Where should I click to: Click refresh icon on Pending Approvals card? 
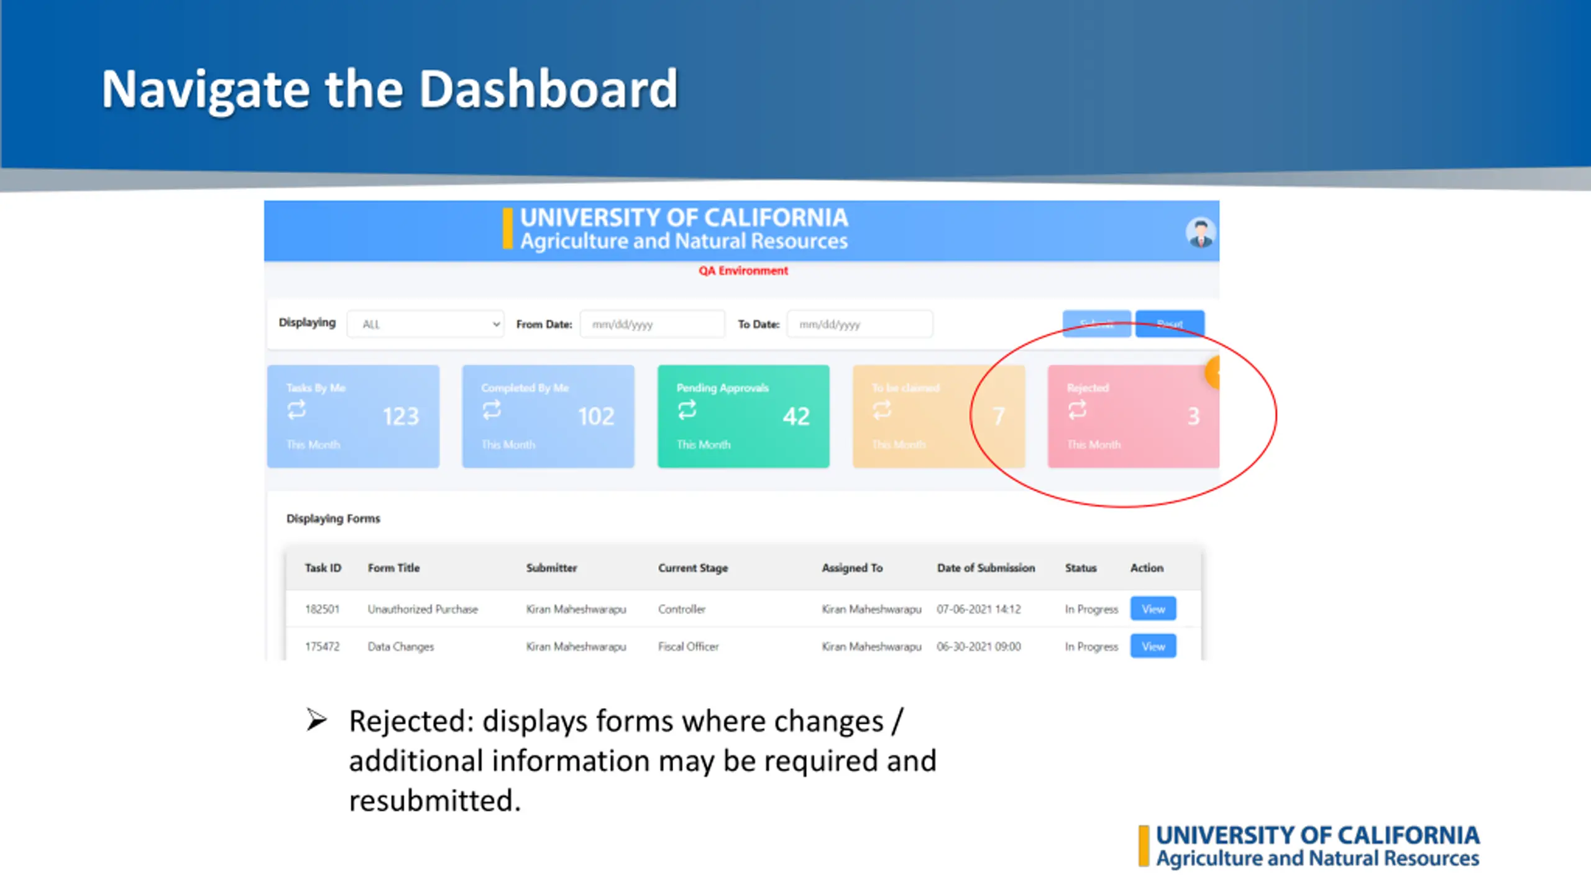pyautogui.click(x=687, y=410)
